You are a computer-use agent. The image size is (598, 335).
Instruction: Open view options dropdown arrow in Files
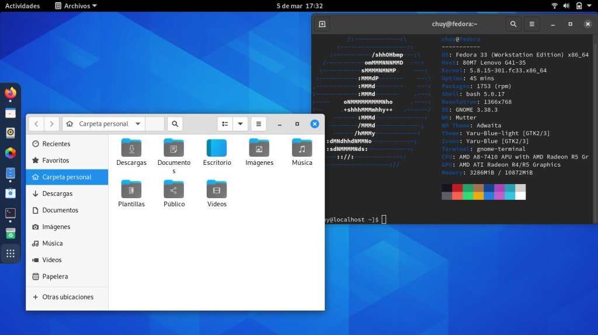[x=240, y=124]
